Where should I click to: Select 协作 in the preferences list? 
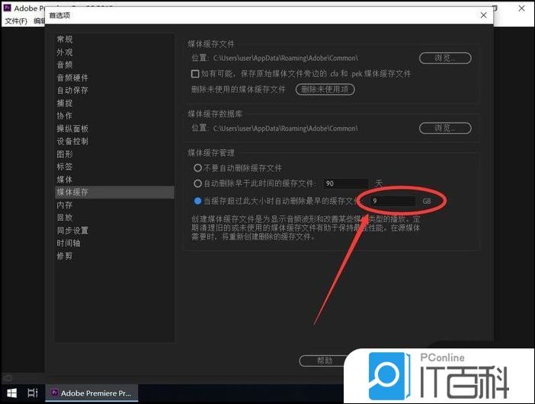coord(65,116)
